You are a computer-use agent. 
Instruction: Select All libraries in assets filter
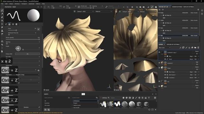[x=85, y=101]
